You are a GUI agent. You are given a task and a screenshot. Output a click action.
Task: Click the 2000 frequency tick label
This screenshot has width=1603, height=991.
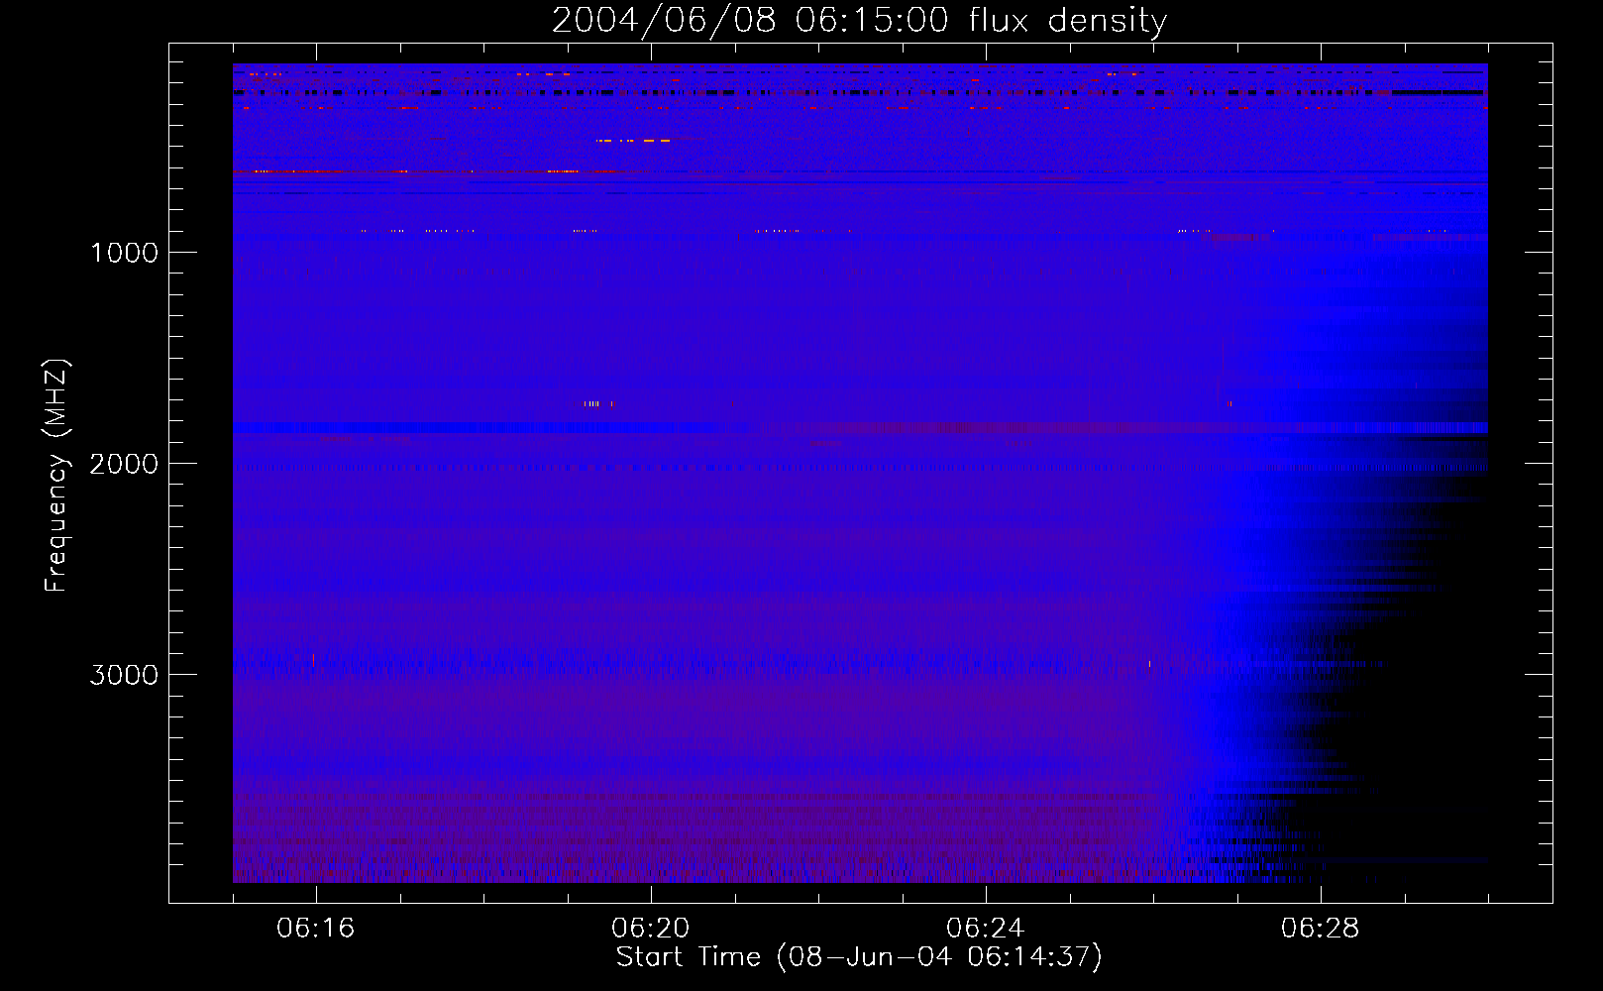124,464
